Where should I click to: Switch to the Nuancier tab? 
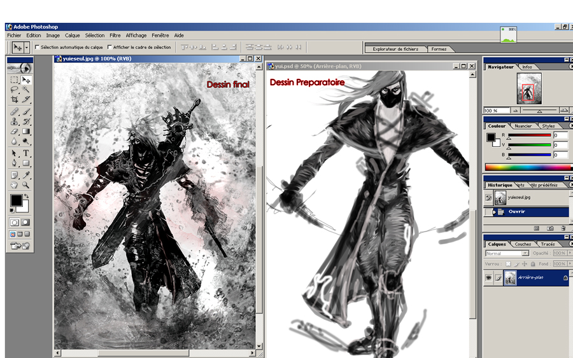523,126
